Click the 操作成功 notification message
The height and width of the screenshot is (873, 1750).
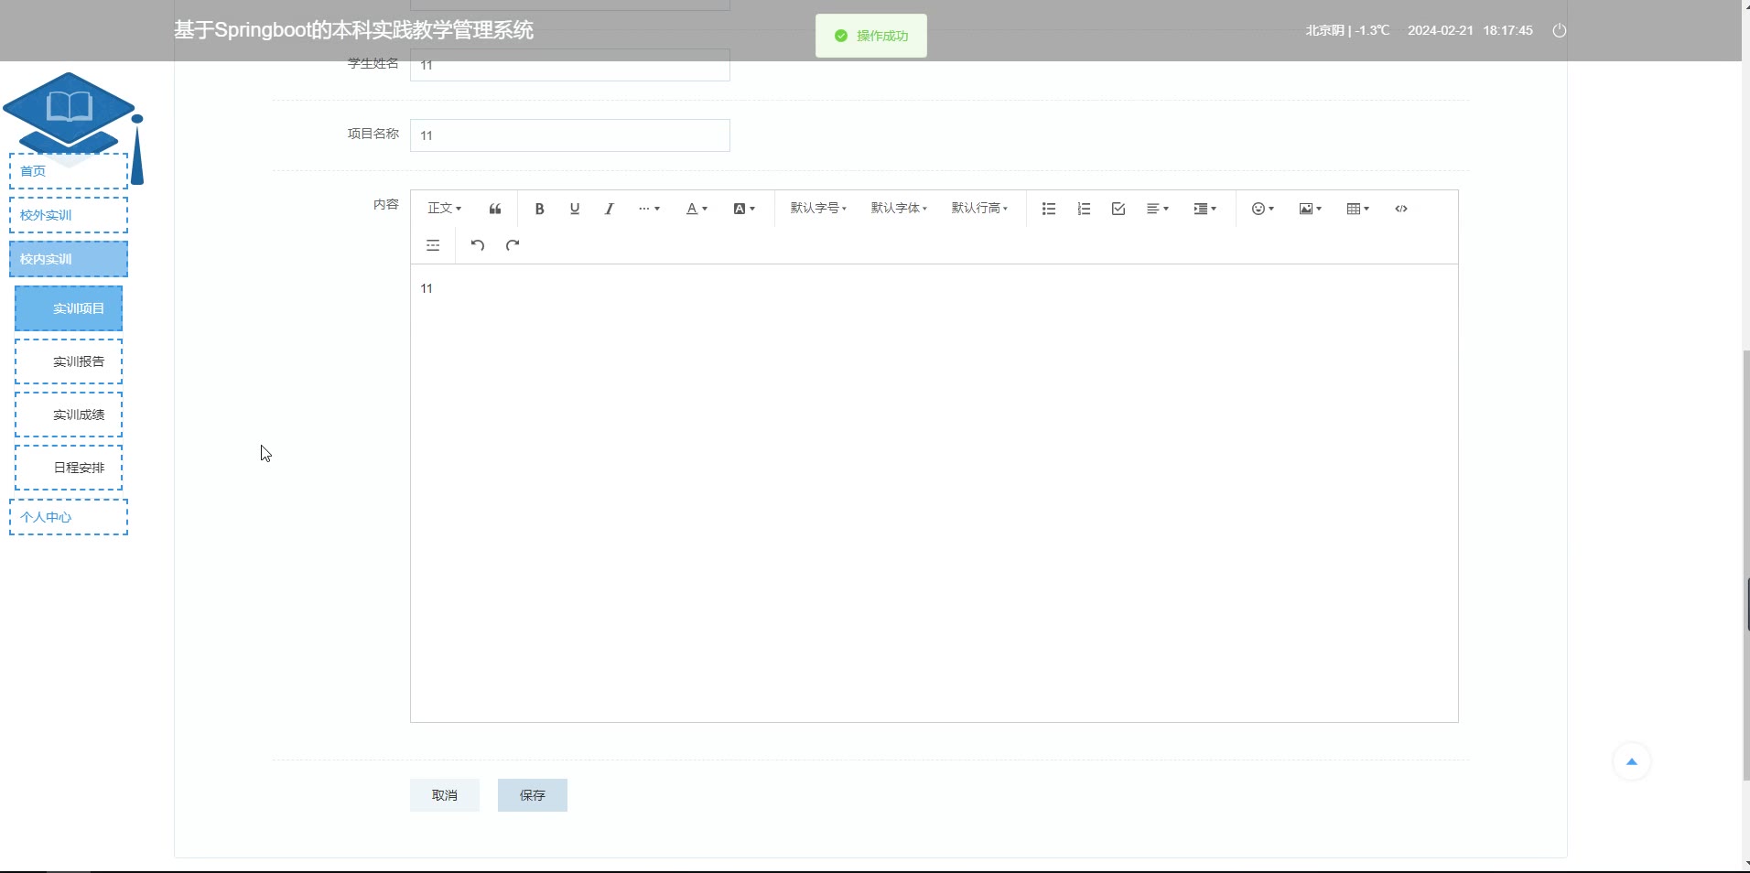click(x=871, y=36)
